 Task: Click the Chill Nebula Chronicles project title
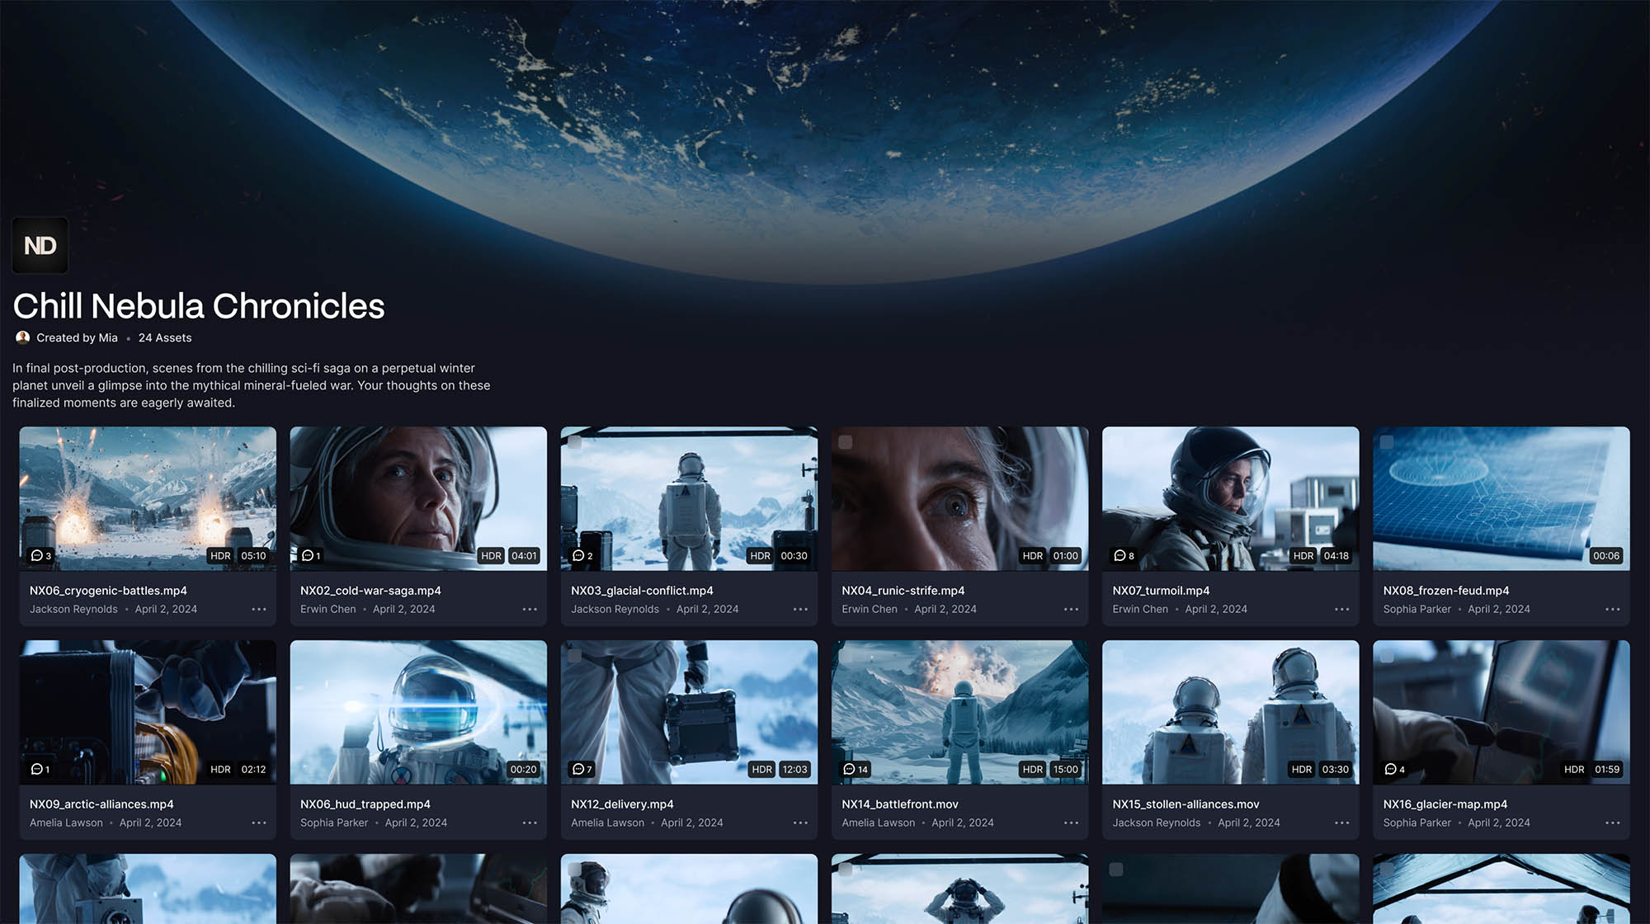(199, 306)
